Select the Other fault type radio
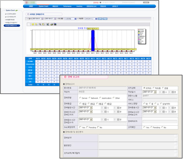The width and height of the screenshot is (183, 159). (x=114, y=98)
